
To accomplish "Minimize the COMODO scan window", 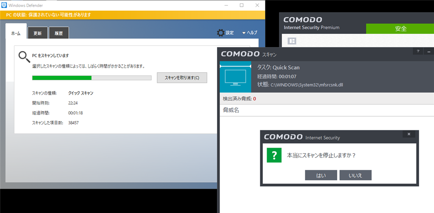I will pos(429,51).
